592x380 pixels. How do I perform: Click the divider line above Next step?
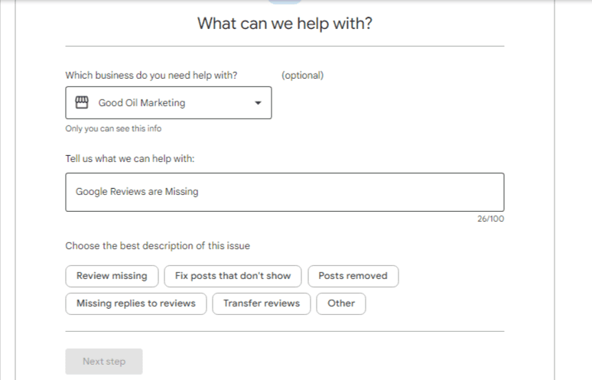[x=285, y=331]
